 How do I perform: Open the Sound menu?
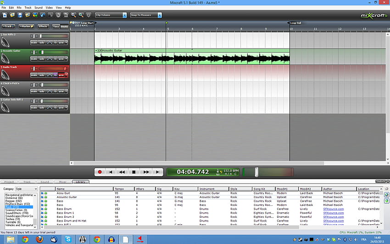pyautogui.click(x=38, y=7)
